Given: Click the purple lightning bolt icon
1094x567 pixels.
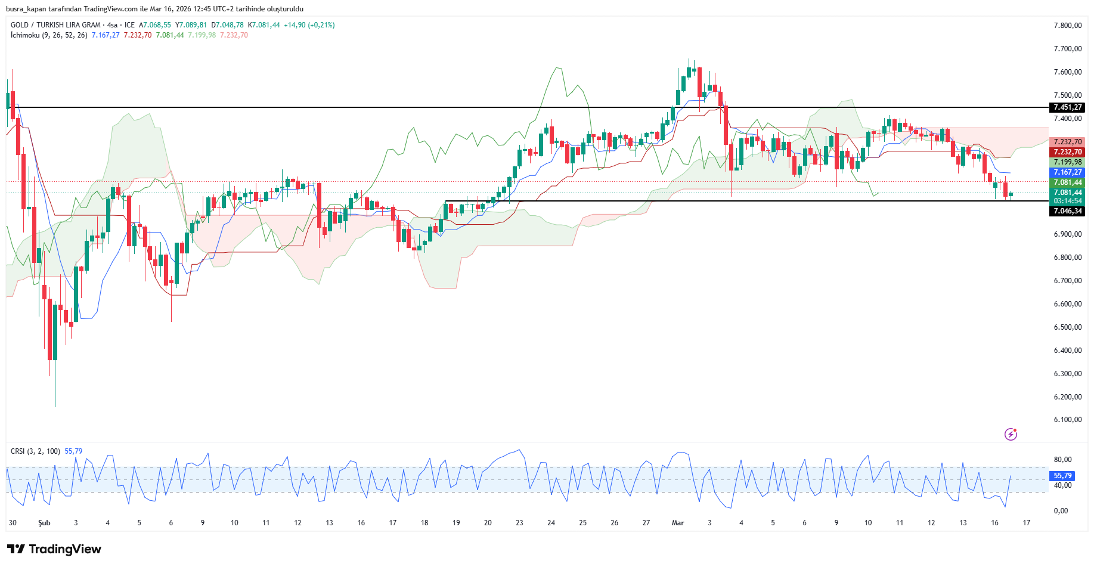Looking at the screenshot, I should tap(1011, 434).
